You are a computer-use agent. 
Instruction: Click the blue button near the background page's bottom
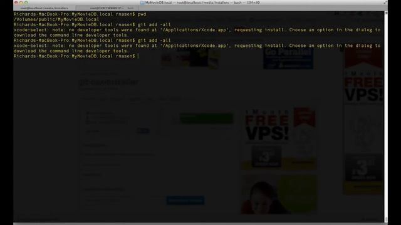pyautogui.click(x=185, y=200)
